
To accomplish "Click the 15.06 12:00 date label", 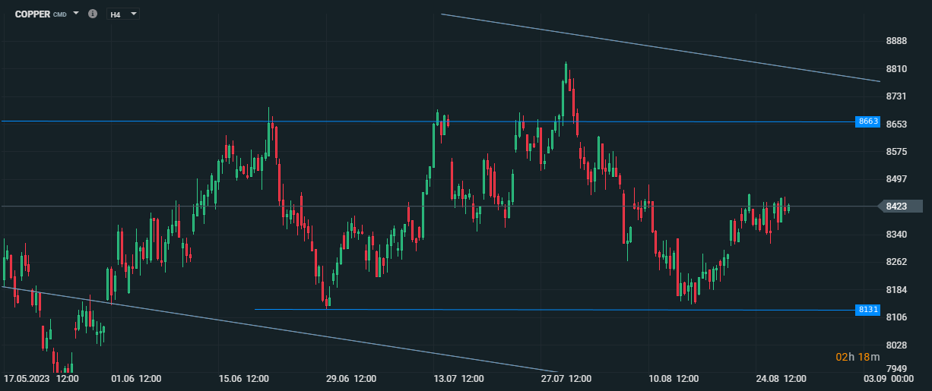I will point(243,378).
